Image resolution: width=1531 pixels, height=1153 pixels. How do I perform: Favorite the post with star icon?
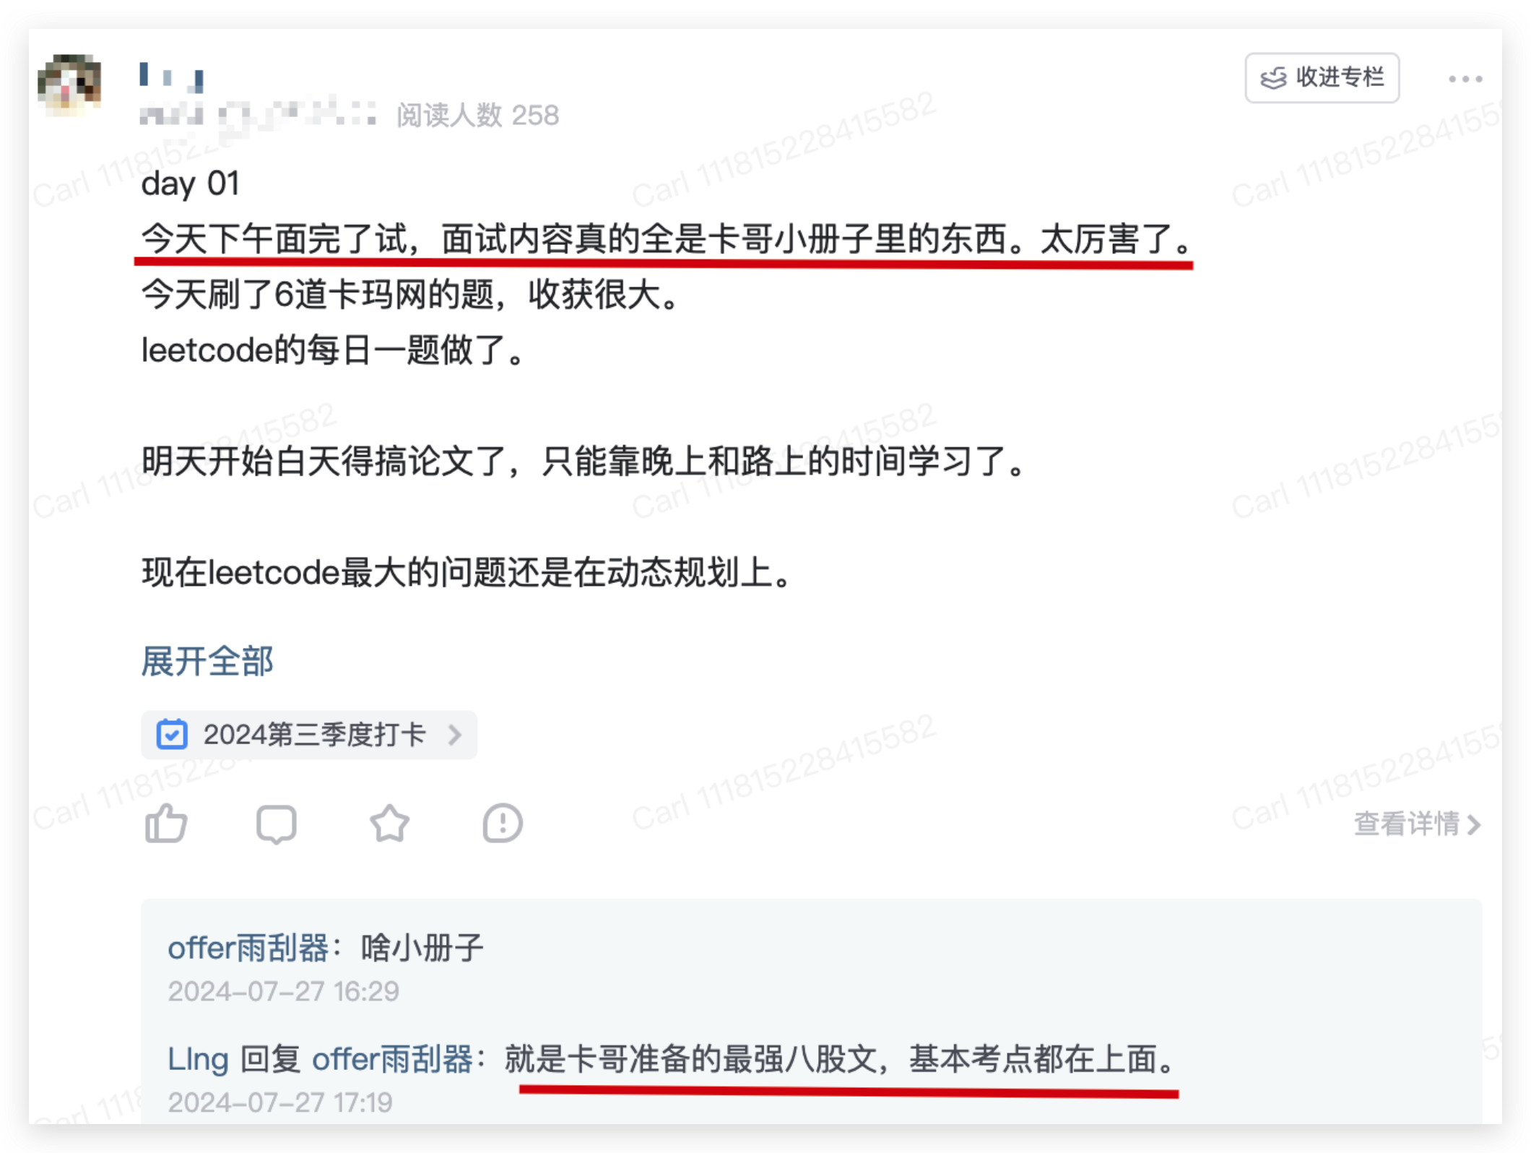tap(389, 824)
